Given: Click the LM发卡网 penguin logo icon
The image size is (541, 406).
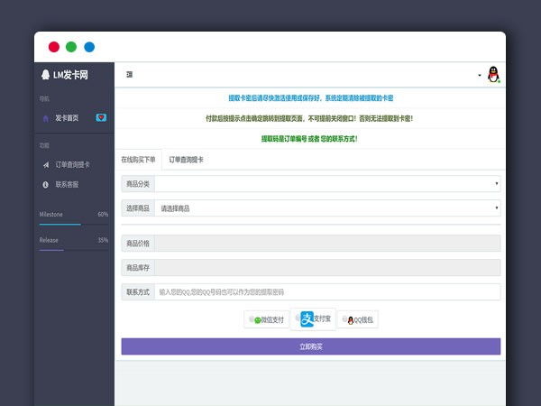Looking at the screenshot, I should [x=45, y=74].
